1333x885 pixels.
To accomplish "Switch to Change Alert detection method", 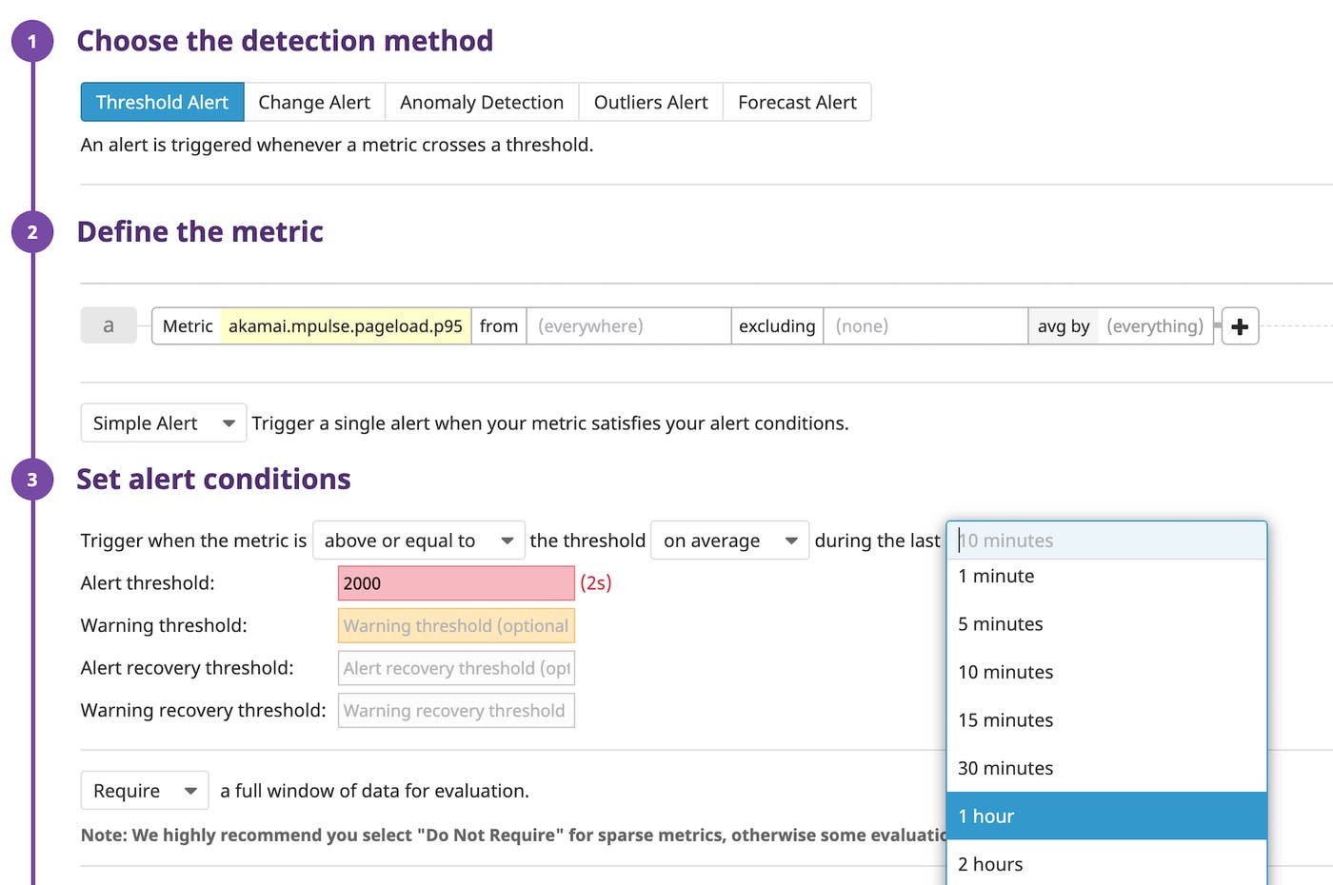I will coord(314,102).
